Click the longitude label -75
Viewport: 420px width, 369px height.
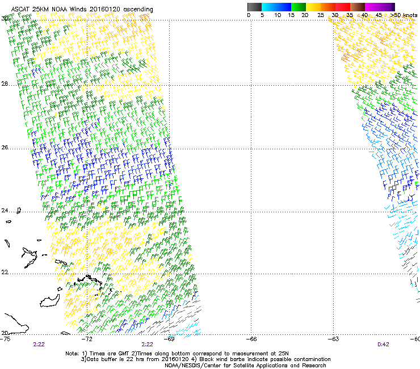pyautogui.click(x=5, y=339)
